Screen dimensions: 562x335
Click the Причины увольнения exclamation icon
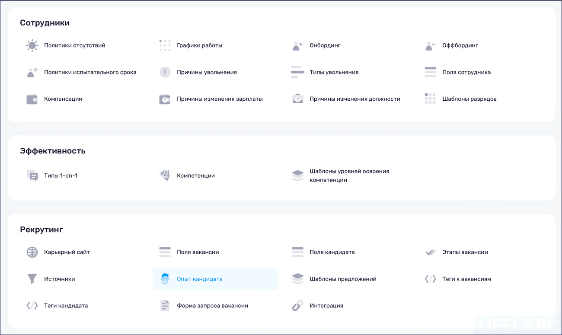(165, 72)
